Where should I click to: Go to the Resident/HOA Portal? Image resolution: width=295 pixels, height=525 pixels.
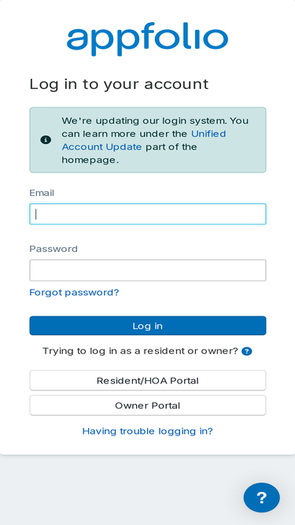pyautogui.click(x=148, y=381)
